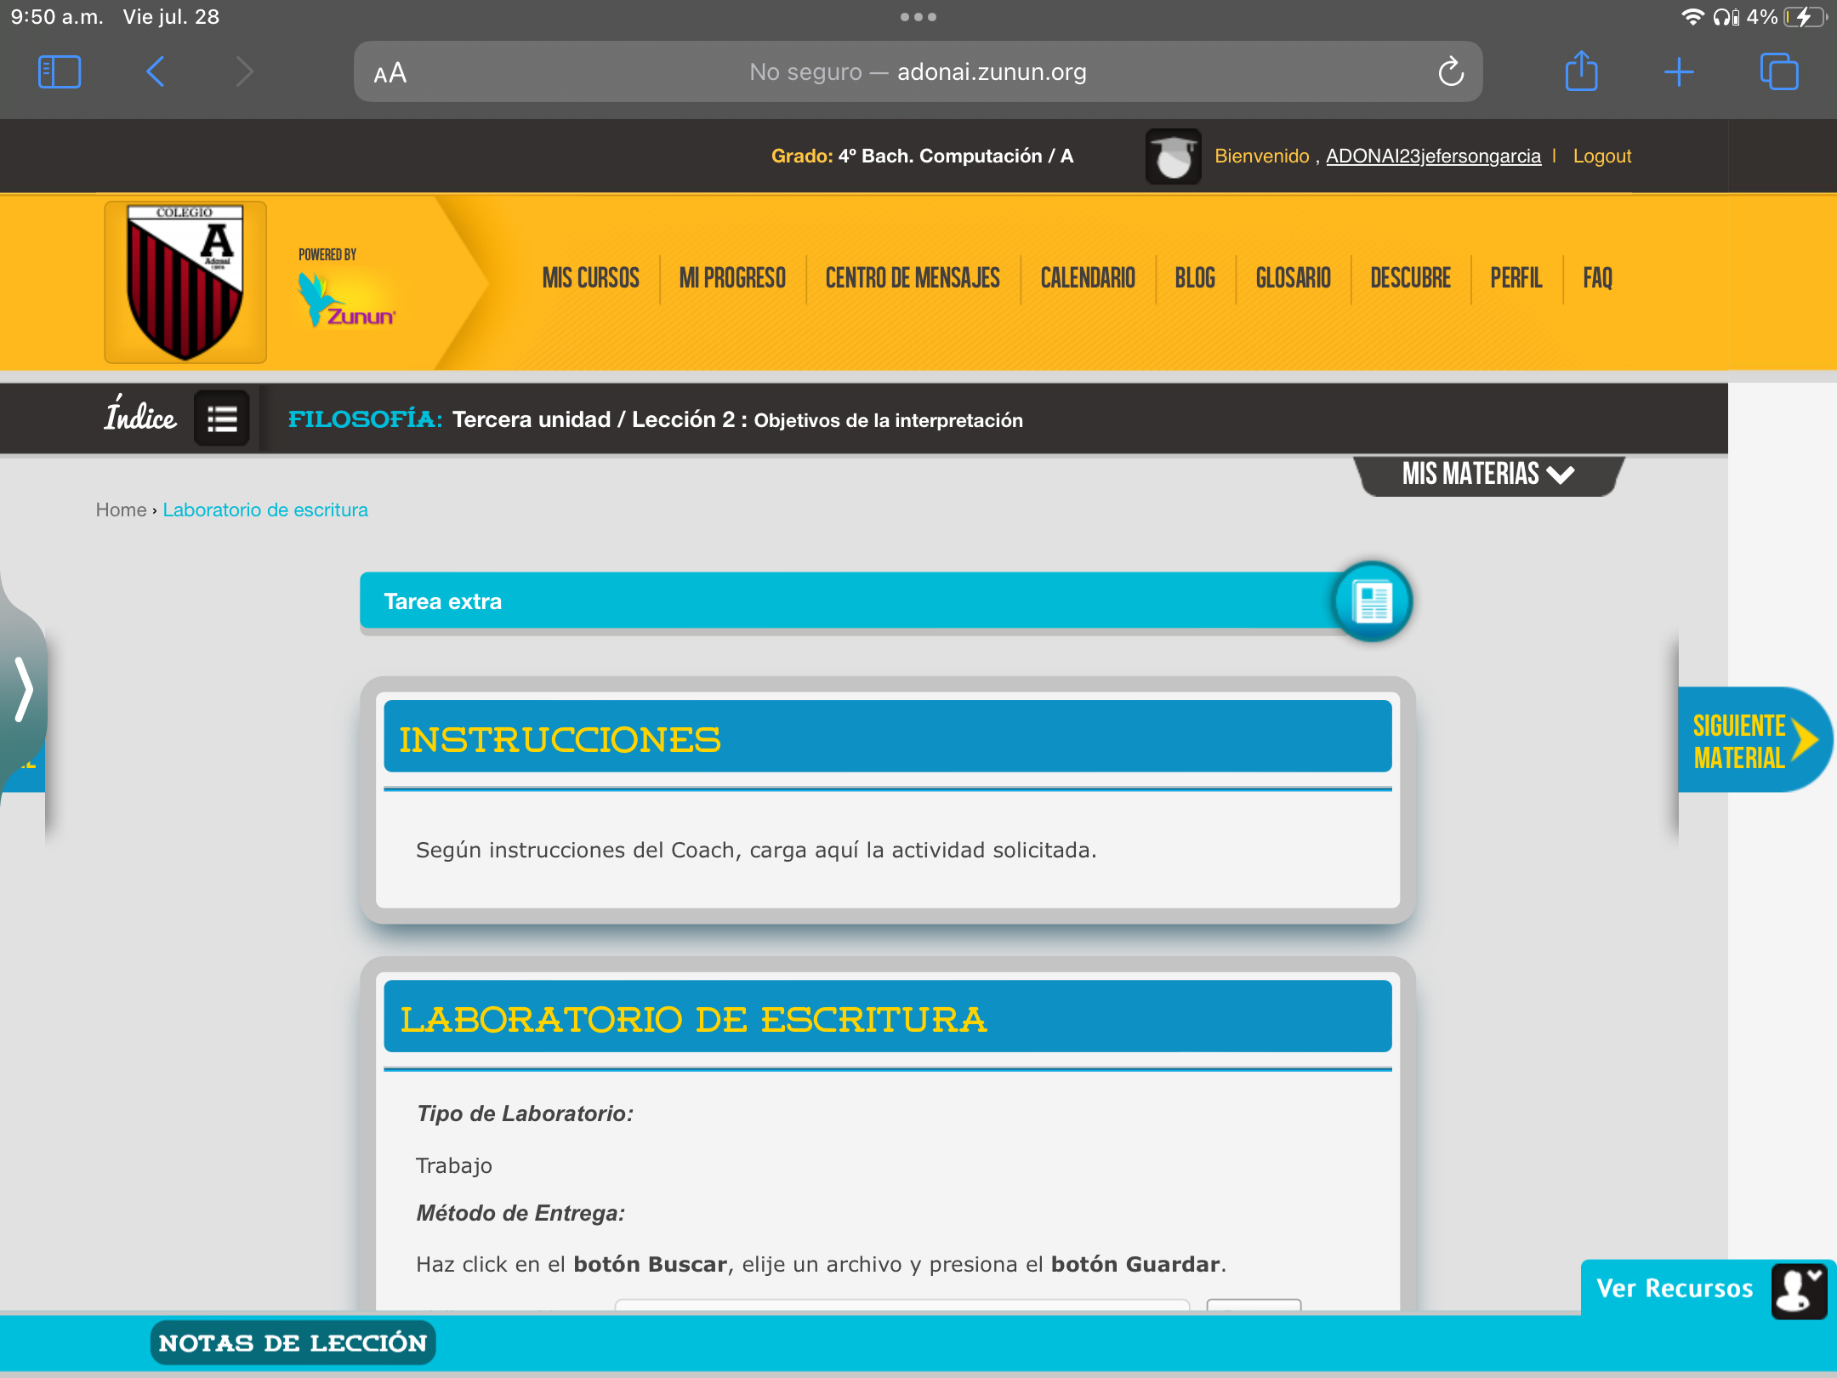Click the FILOSOFÍA lesson title text
The width and height of the screenshot is (1837, 1378).
point(655,419)
